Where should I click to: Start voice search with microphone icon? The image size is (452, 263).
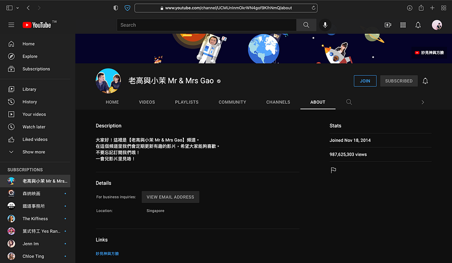click(325, 25)
